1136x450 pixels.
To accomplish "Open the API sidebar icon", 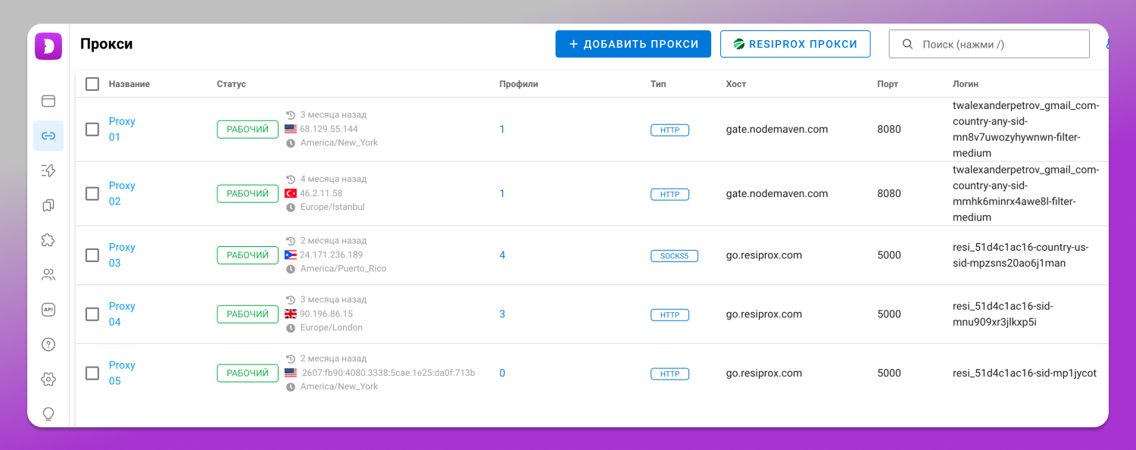I will [48, 310].
